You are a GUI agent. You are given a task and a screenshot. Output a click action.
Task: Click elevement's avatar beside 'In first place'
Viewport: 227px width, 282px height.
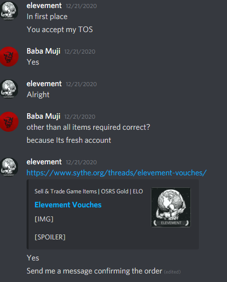pyautogui.click(x=9, y=11)
